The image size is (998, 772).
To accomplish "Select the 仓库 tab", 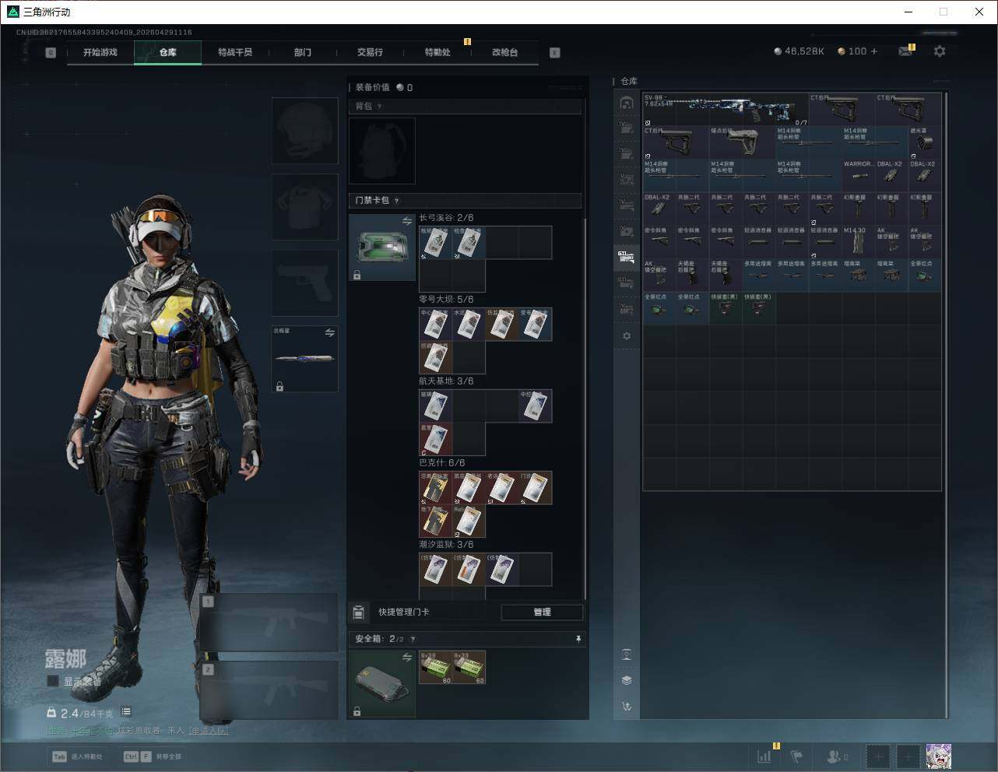I will coord(168,52).
